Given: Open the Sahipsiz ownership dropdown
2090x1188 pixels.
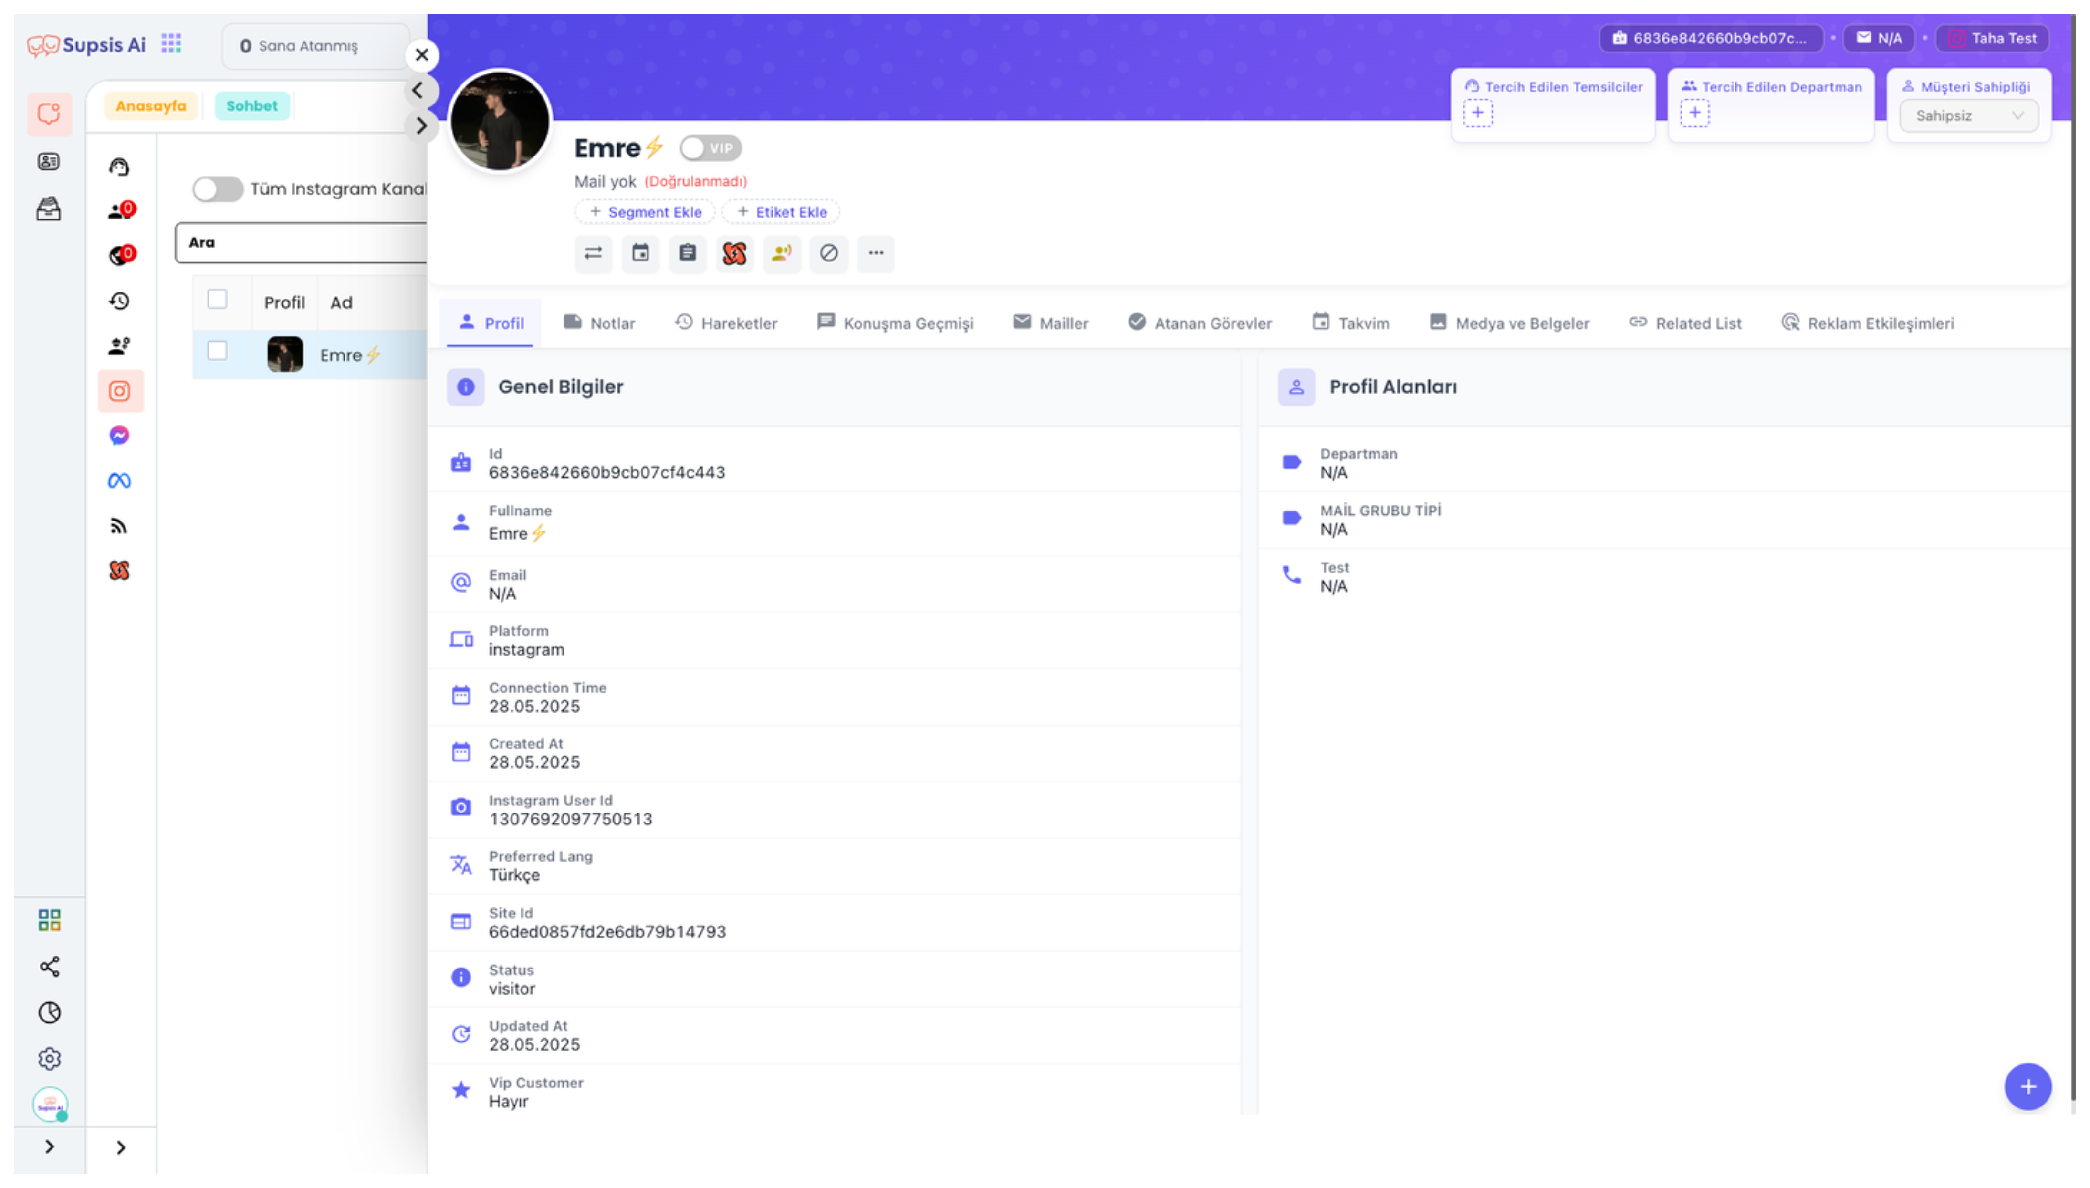Looking at the screenshot, I should tap(1968, 116).
